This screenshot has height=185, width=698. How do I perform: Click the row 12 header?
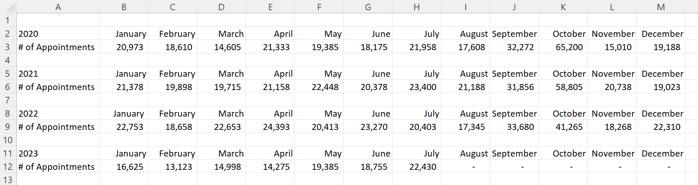[x=8, y=167]
